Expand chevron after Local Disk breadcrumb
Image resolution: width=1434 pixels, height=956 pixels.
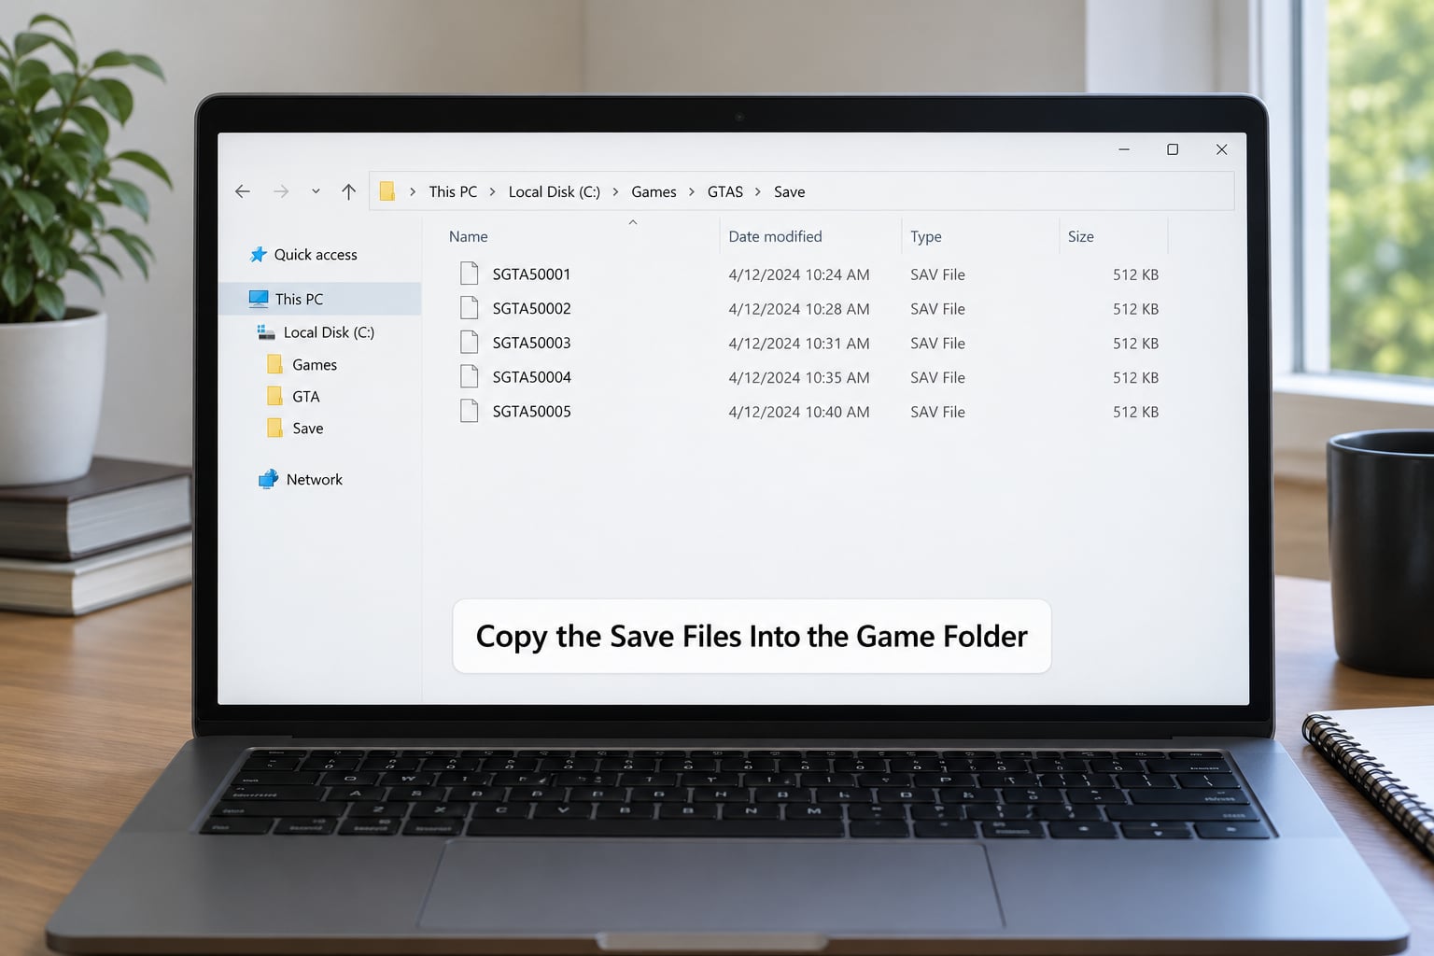click(615, 191)
